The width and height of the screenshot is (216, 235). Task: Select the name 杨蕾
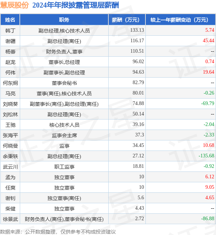(10, 52)
